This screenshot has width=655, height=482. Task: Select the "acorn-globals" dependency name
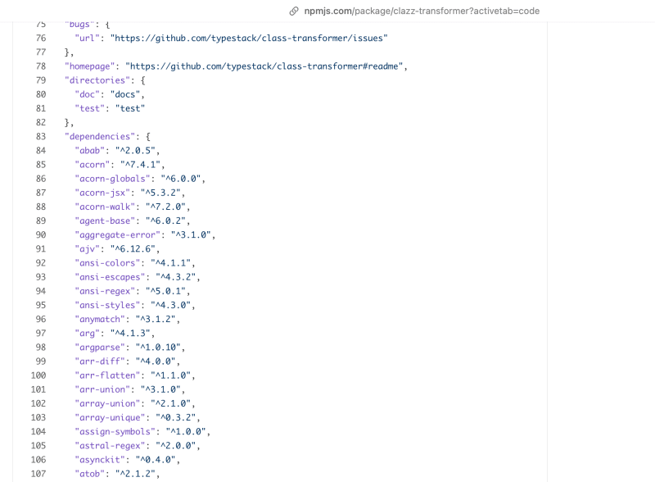tap(112, 179)
